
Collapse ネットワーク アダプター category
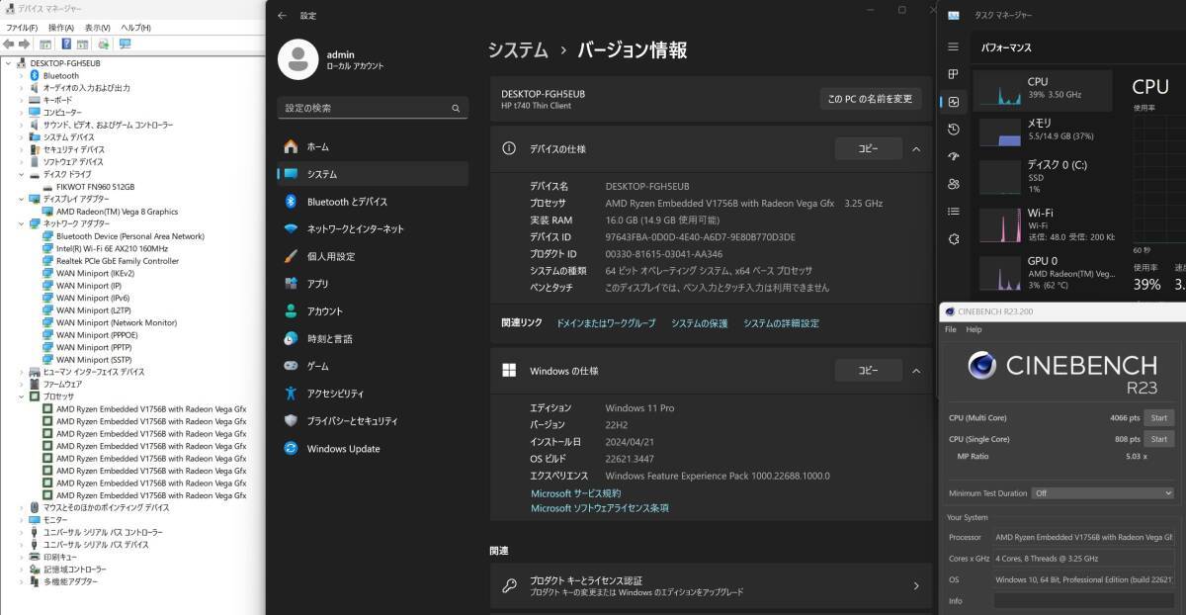[x=22, y=223]
